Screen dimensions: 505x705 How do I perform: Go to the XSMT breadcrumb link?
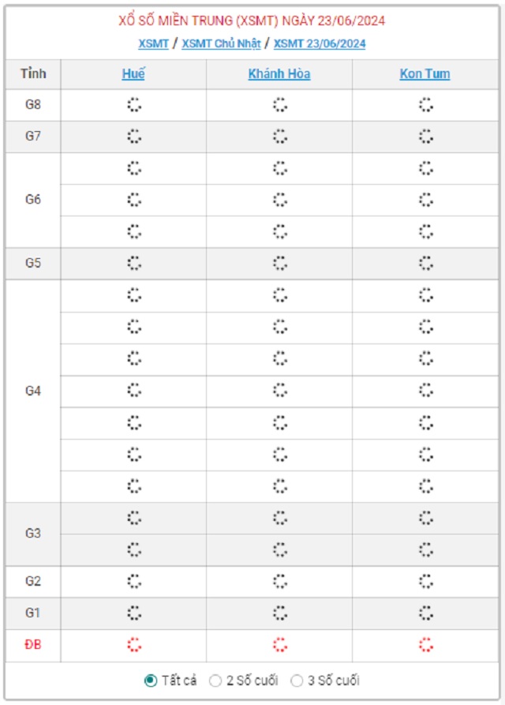153,43
